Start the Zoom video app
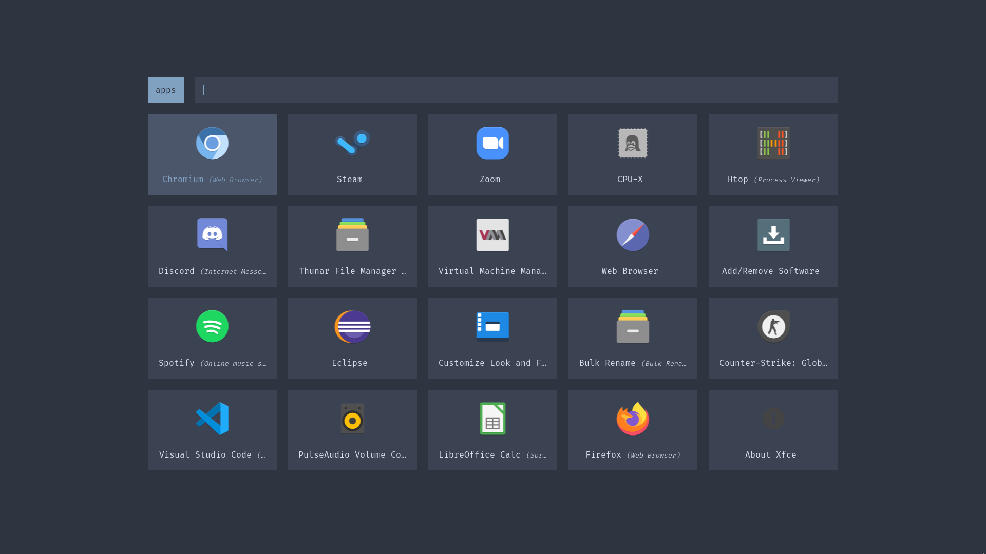Viewport: 986px width, 554px height. (x=492, y=144)
